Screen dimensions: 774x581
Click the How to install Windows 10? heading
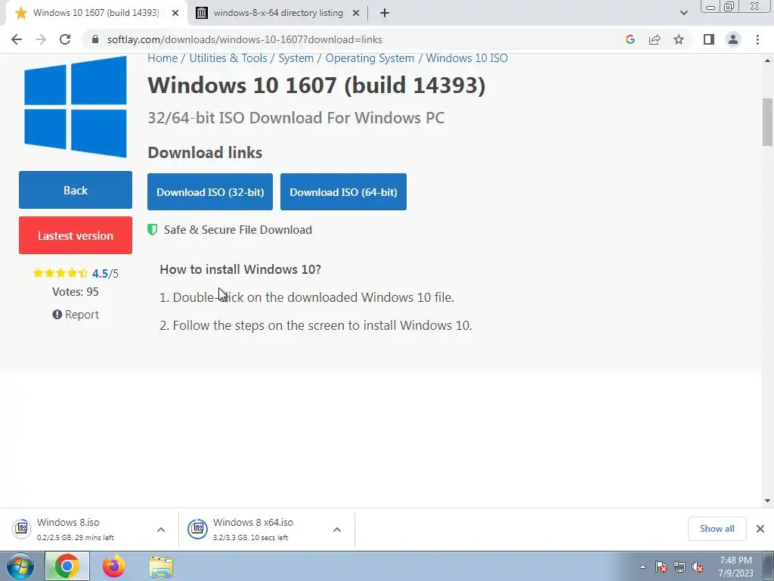pyautogui.click(x=240, y=269)
